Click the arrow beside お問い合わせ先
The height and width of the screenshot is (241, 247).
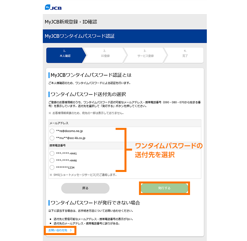point(71,230)
